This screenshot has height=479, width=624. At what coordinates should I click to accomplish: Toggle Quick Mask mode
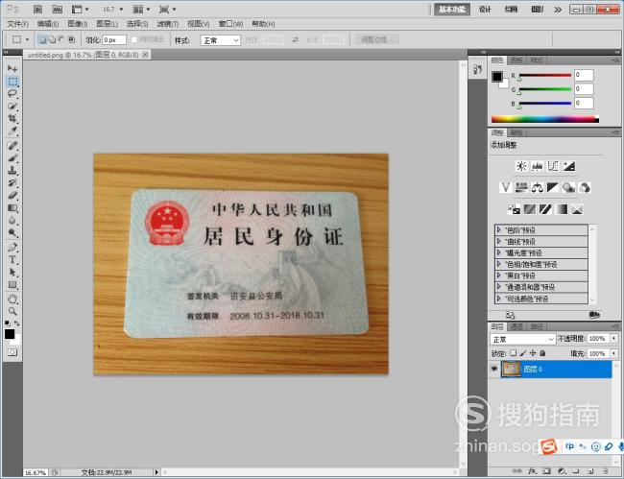(12, 352)
